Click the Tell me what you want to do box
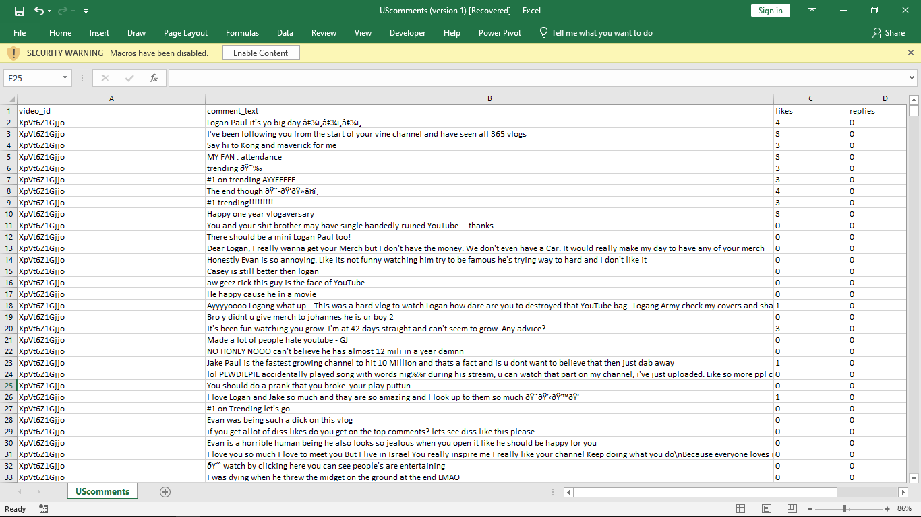 (596, 33)
